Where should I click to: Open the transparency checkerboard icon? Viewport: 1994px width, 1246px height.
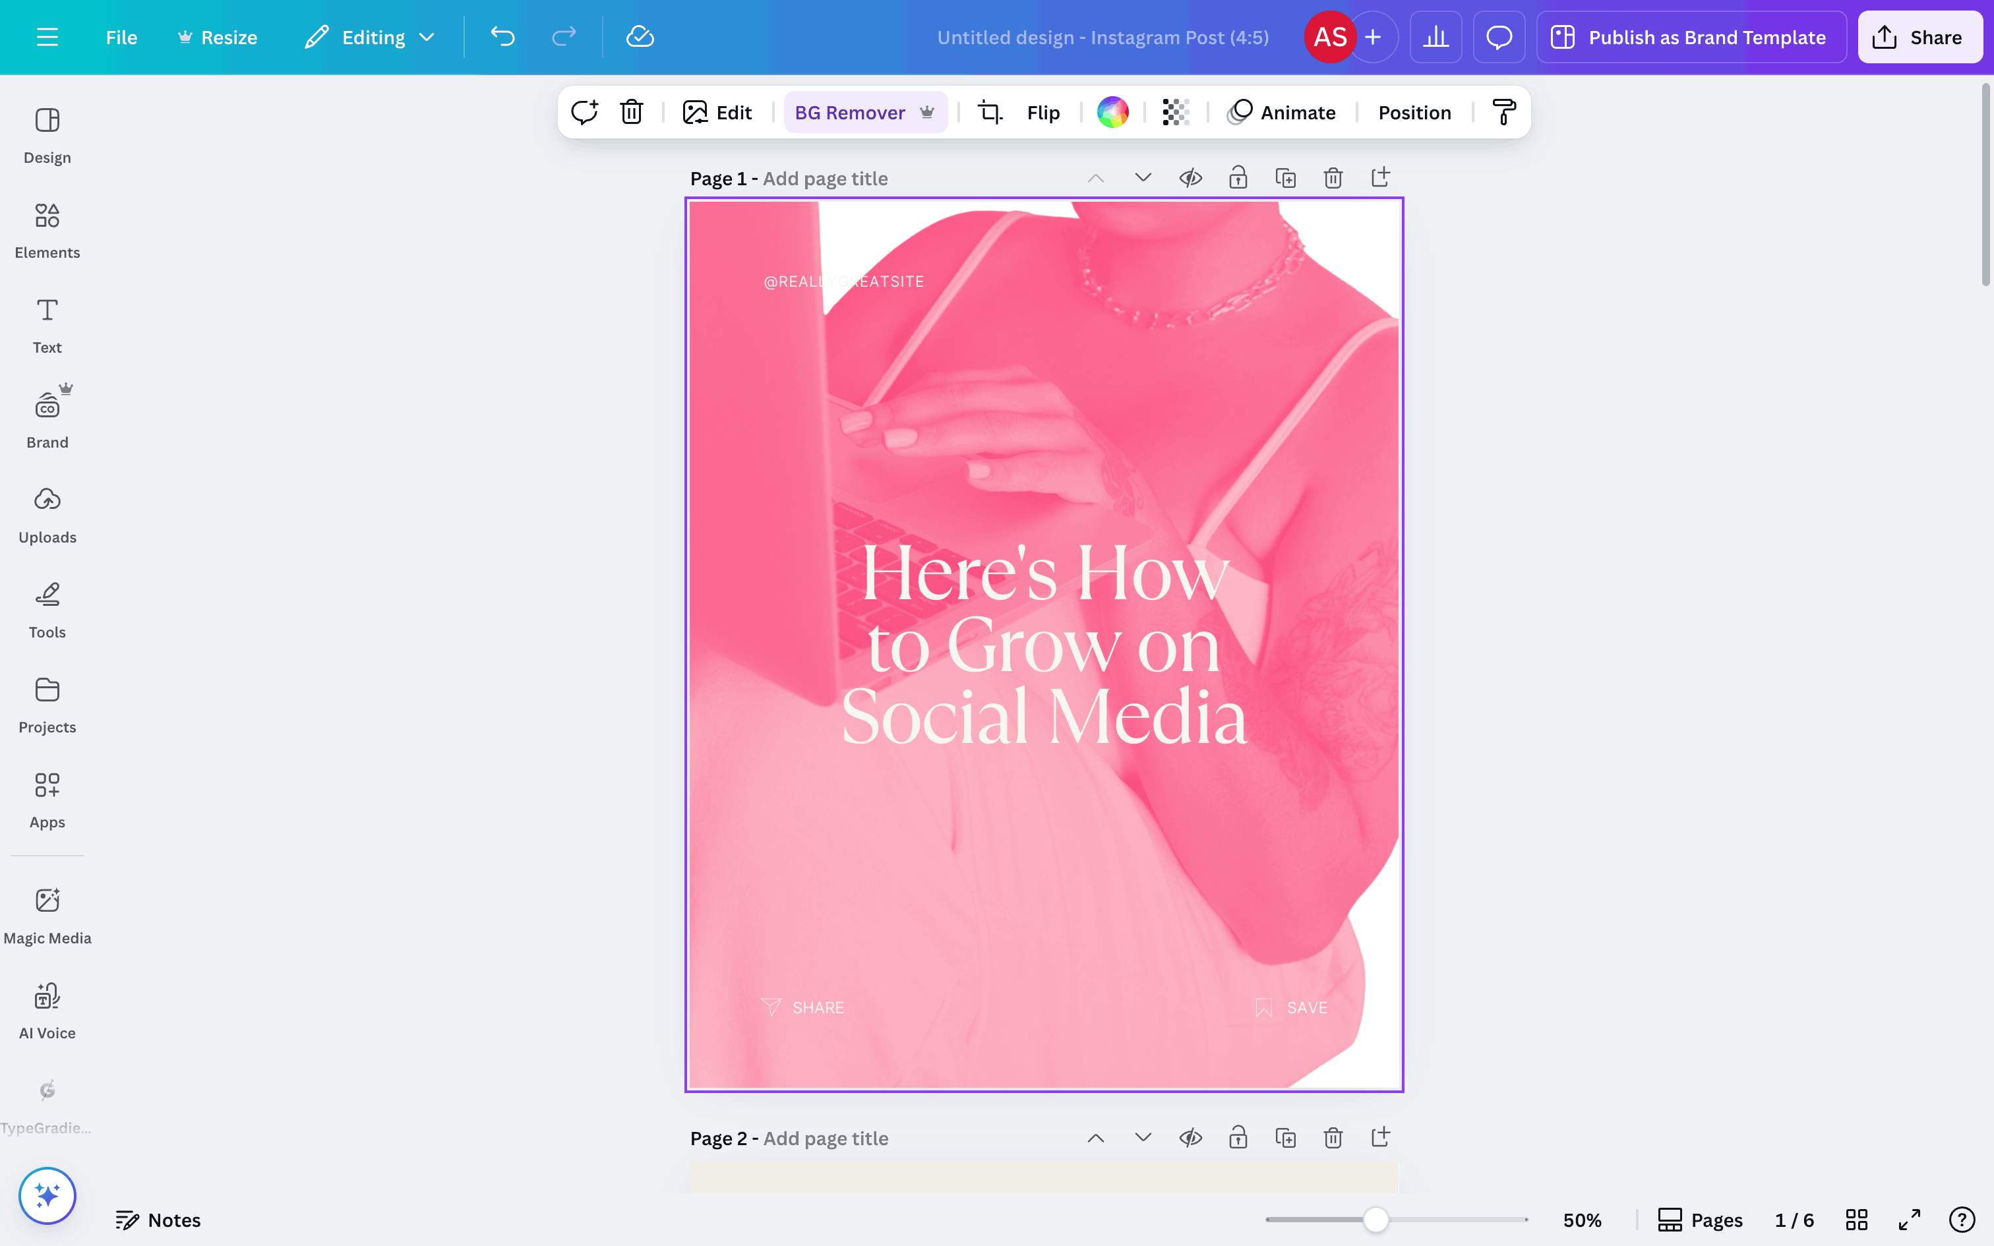click(x=1175, y=112)
